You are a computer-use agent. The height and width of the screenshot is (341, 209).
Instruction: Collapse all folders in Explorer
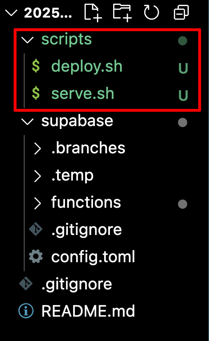click(x=181, y=13)
